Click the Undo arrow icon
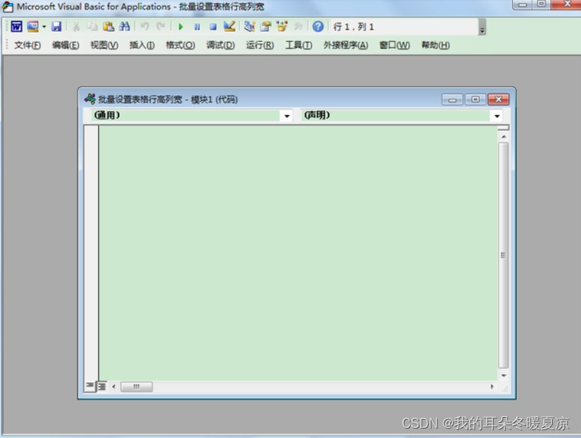Image resolution: width=581 pixels, height=438 pixels. [x=145, y=27]
